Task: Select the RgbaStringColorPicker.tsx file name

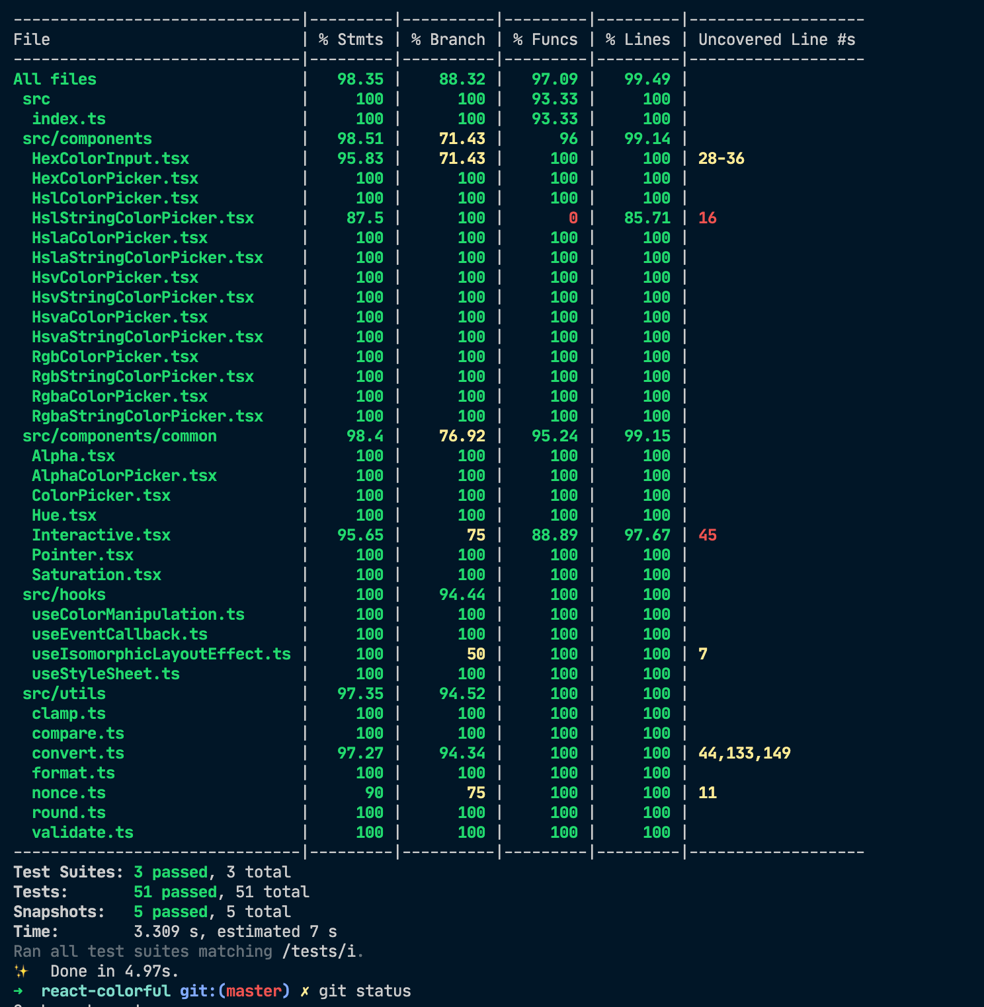Action: (147, 416)
